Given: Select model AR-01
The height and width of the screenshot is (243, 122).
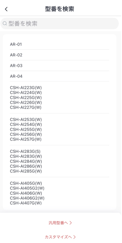Looking at the screenshot, I should [x=60, y=44].
